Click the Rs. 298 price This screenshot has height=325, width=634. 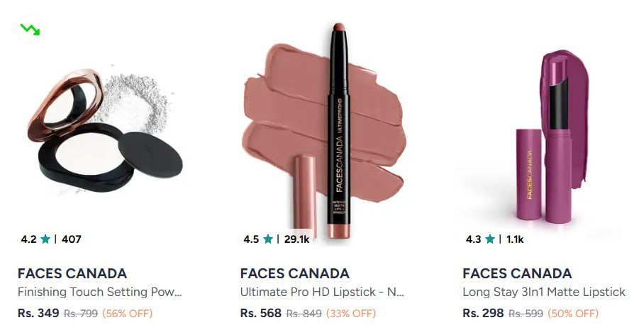(x=483, y=313)
